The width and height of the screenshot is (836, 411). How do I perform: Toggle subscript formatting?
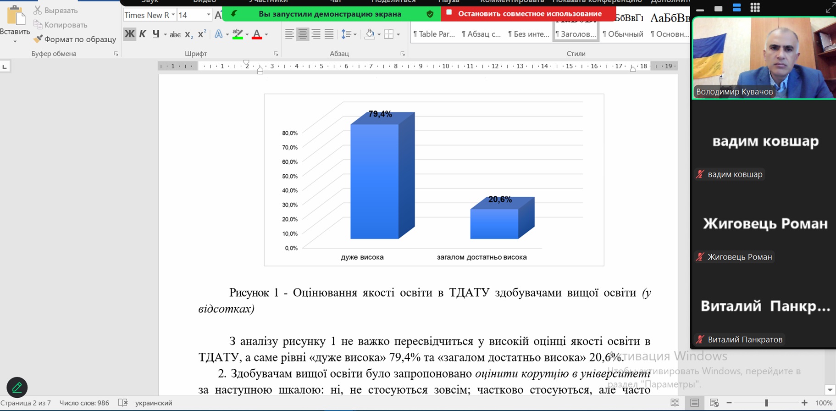pos(188,34)
